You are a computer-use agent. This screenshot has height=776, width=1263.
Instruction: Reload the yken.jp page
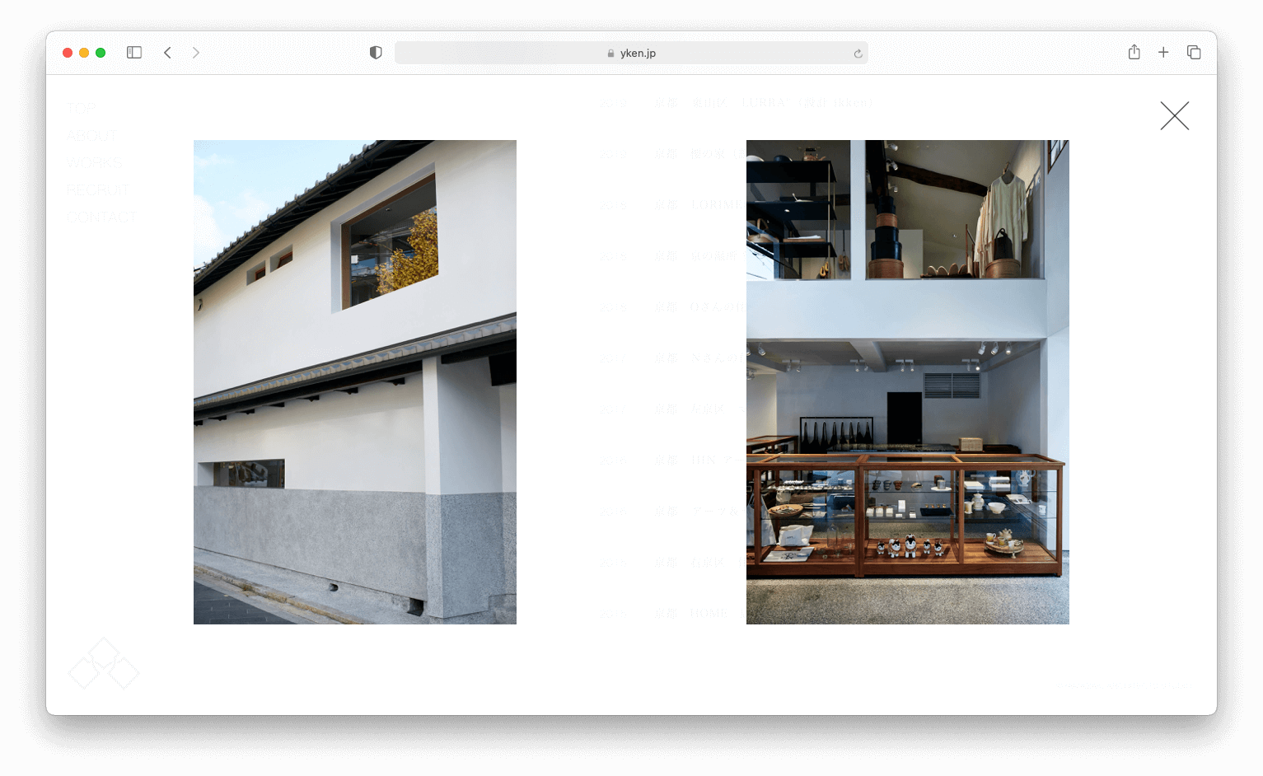(x=858, y=54)
